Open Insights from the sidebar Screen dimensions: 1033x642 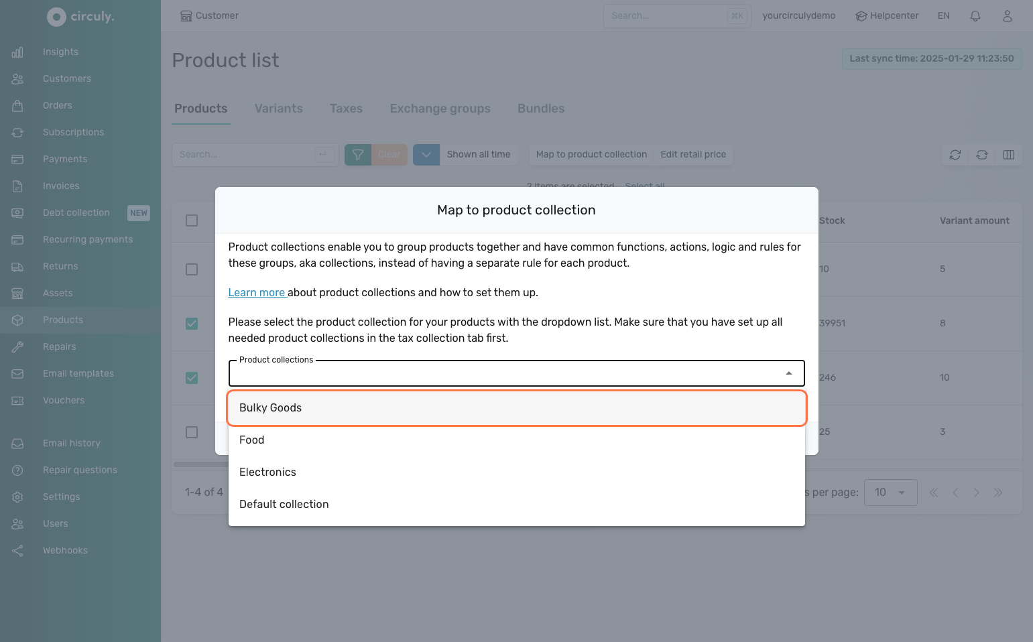click(x=60, y=52)
